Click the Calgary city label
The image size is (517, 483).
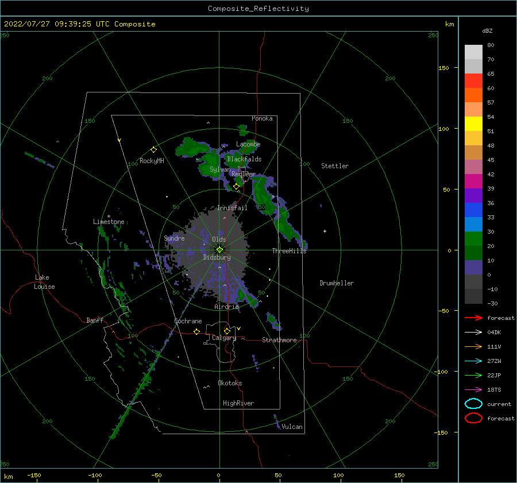point(224,338)
